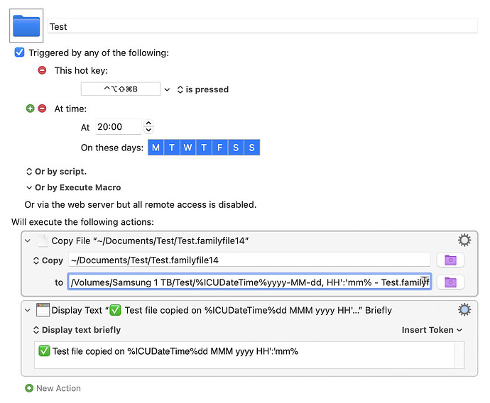490x403 pixels.
Task: Remove the At time trigger
Action: pyautogui.click(x=42, y=109)
